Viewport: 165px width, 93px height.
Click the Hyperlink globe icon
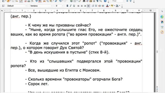tap(71, 1)
